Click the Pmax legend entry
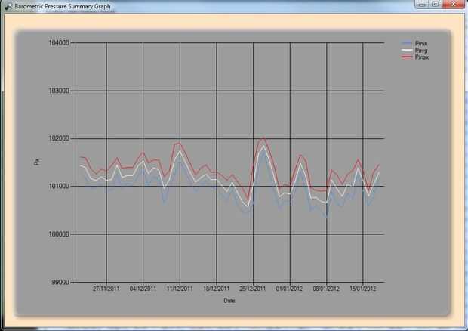The height and width of the screenshot is (331, 468). click(x=415, y=57)
